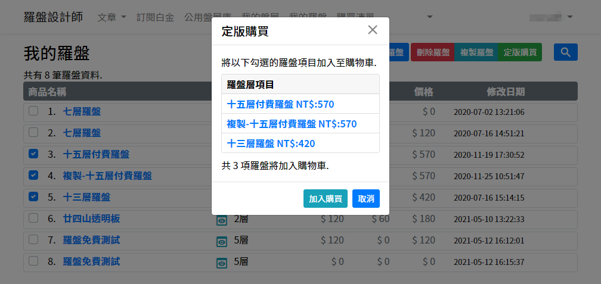Click the blue search magnifier icon

coord(565,52)
